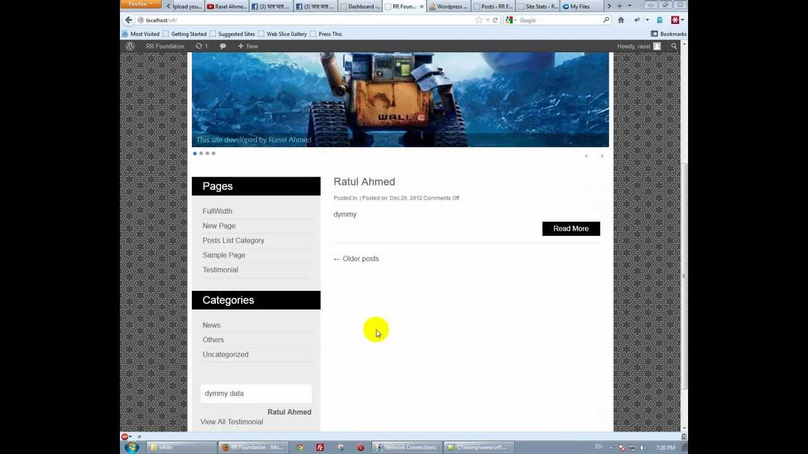Image resolution: width=808 pixels, height=454 pixels.
Task: Open the new tab plus button
Action: click(619, 6)
